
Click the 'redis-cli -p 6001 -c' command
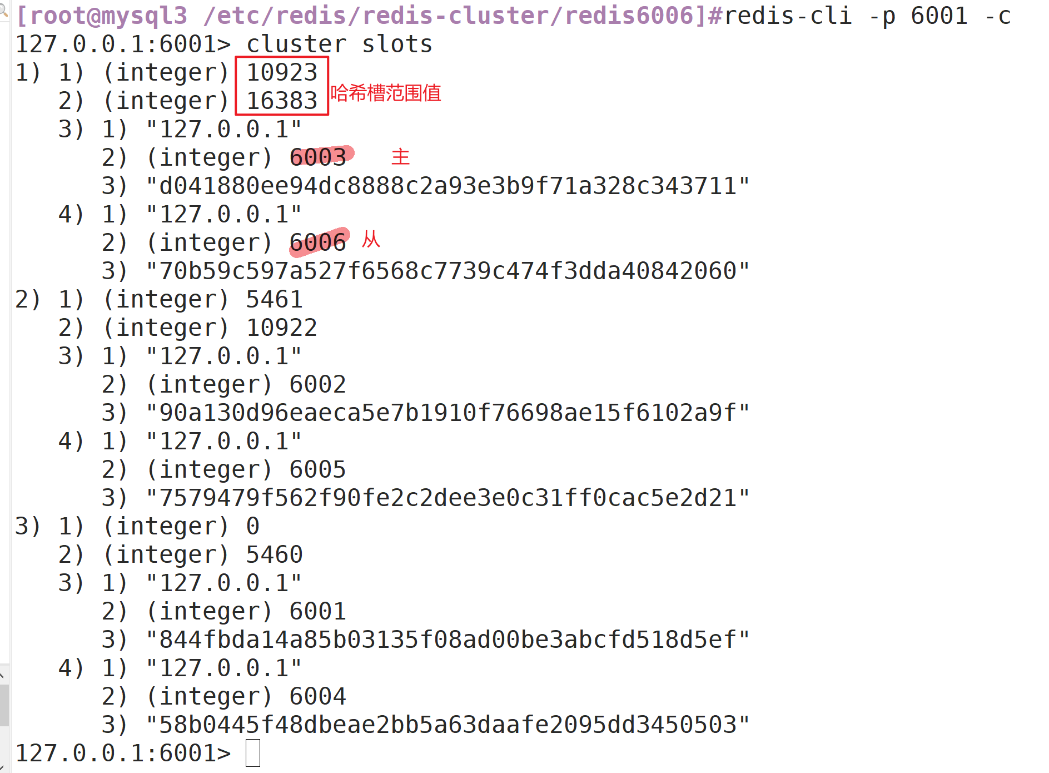[867, 16]
